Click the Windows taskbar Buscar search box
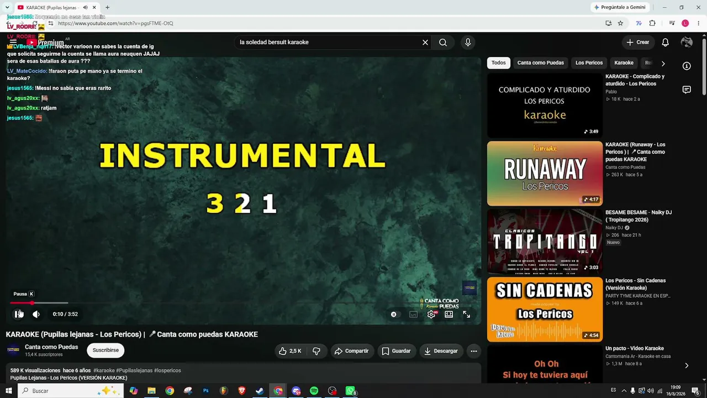 tap(71, 391)
